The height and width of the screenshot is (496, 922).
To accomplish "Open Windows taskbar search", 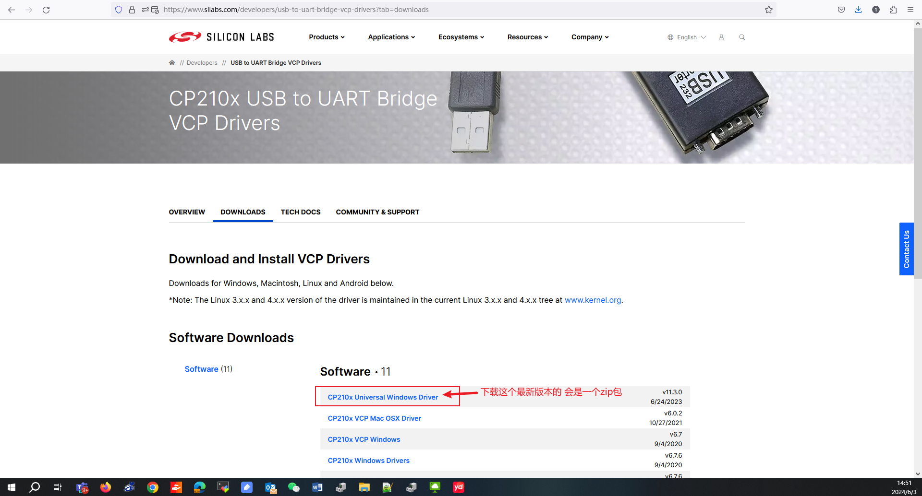I will pos(35,487).
